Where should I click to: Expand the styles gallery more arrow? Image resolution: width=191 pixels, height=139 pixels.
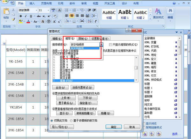pos(150,18)
